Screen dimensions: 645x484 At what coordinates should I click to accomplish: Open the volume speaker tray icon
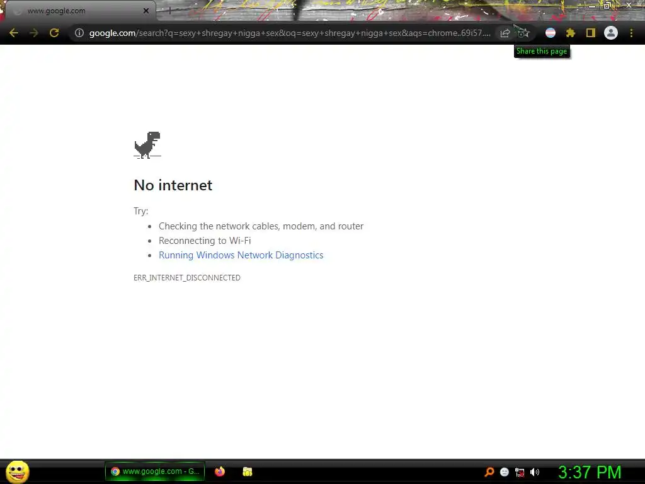click(x=535, y=472)
